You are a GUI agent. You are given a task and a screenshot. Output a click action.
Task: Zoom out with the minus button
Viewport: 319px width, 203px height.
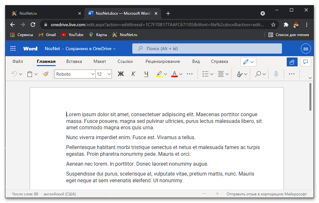tap(204, 194)
